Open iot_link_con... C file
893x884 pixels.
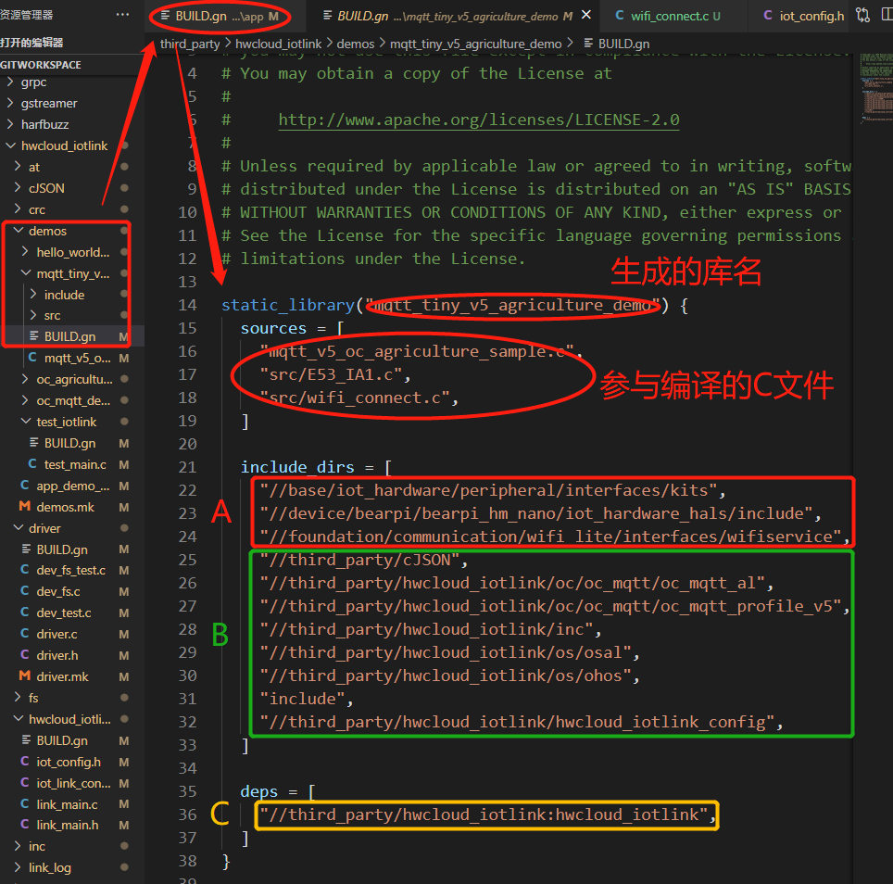(x=71, y=783)
